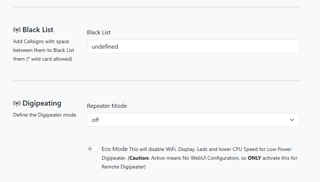Click the Black List field label

99,32
